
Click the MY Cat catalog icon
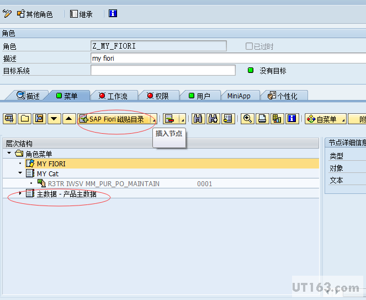[30, 173]
